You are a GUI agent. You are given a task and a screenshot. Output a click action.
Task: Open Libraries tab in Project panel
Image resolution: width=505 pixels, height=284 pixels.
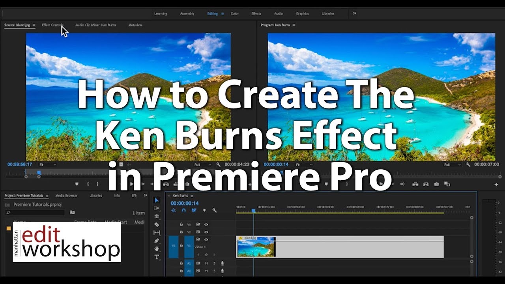point(95,196)
